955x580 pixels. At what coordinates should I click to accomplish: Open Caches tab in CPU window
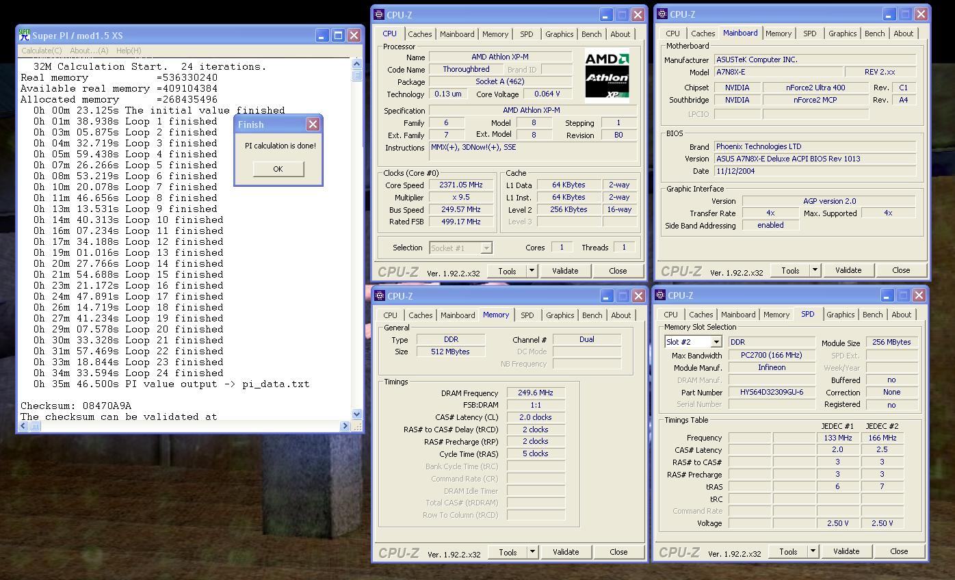[x=420, y=34]
